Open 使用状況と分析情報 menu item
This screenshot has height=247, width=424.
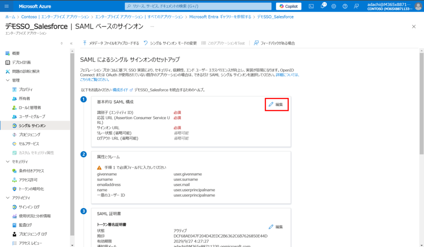pyautogui.click(x=35, y=216)
